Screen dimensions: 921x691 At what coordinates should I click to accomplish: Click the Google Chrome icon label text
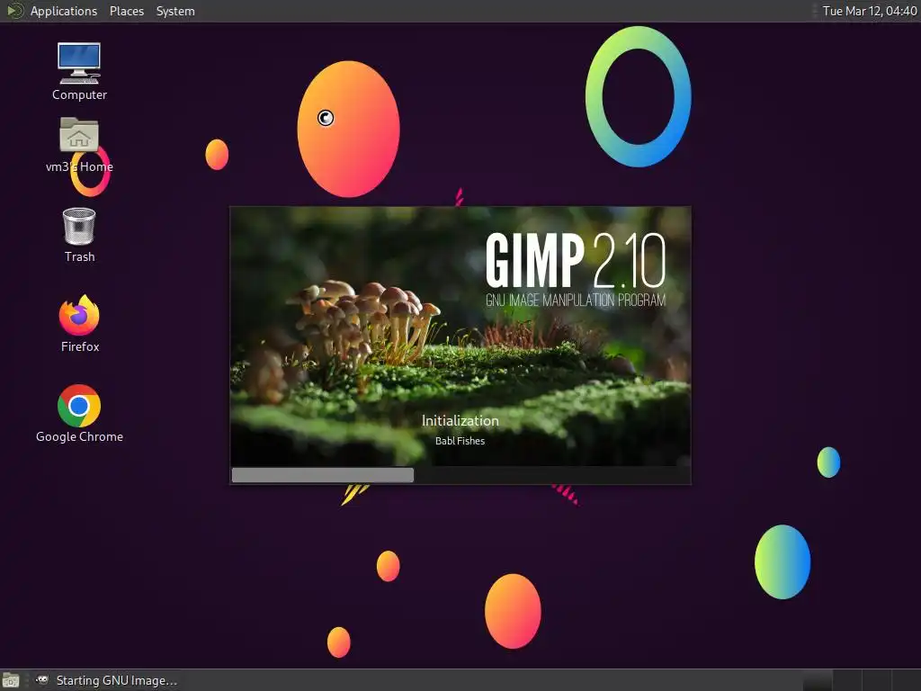79,436
